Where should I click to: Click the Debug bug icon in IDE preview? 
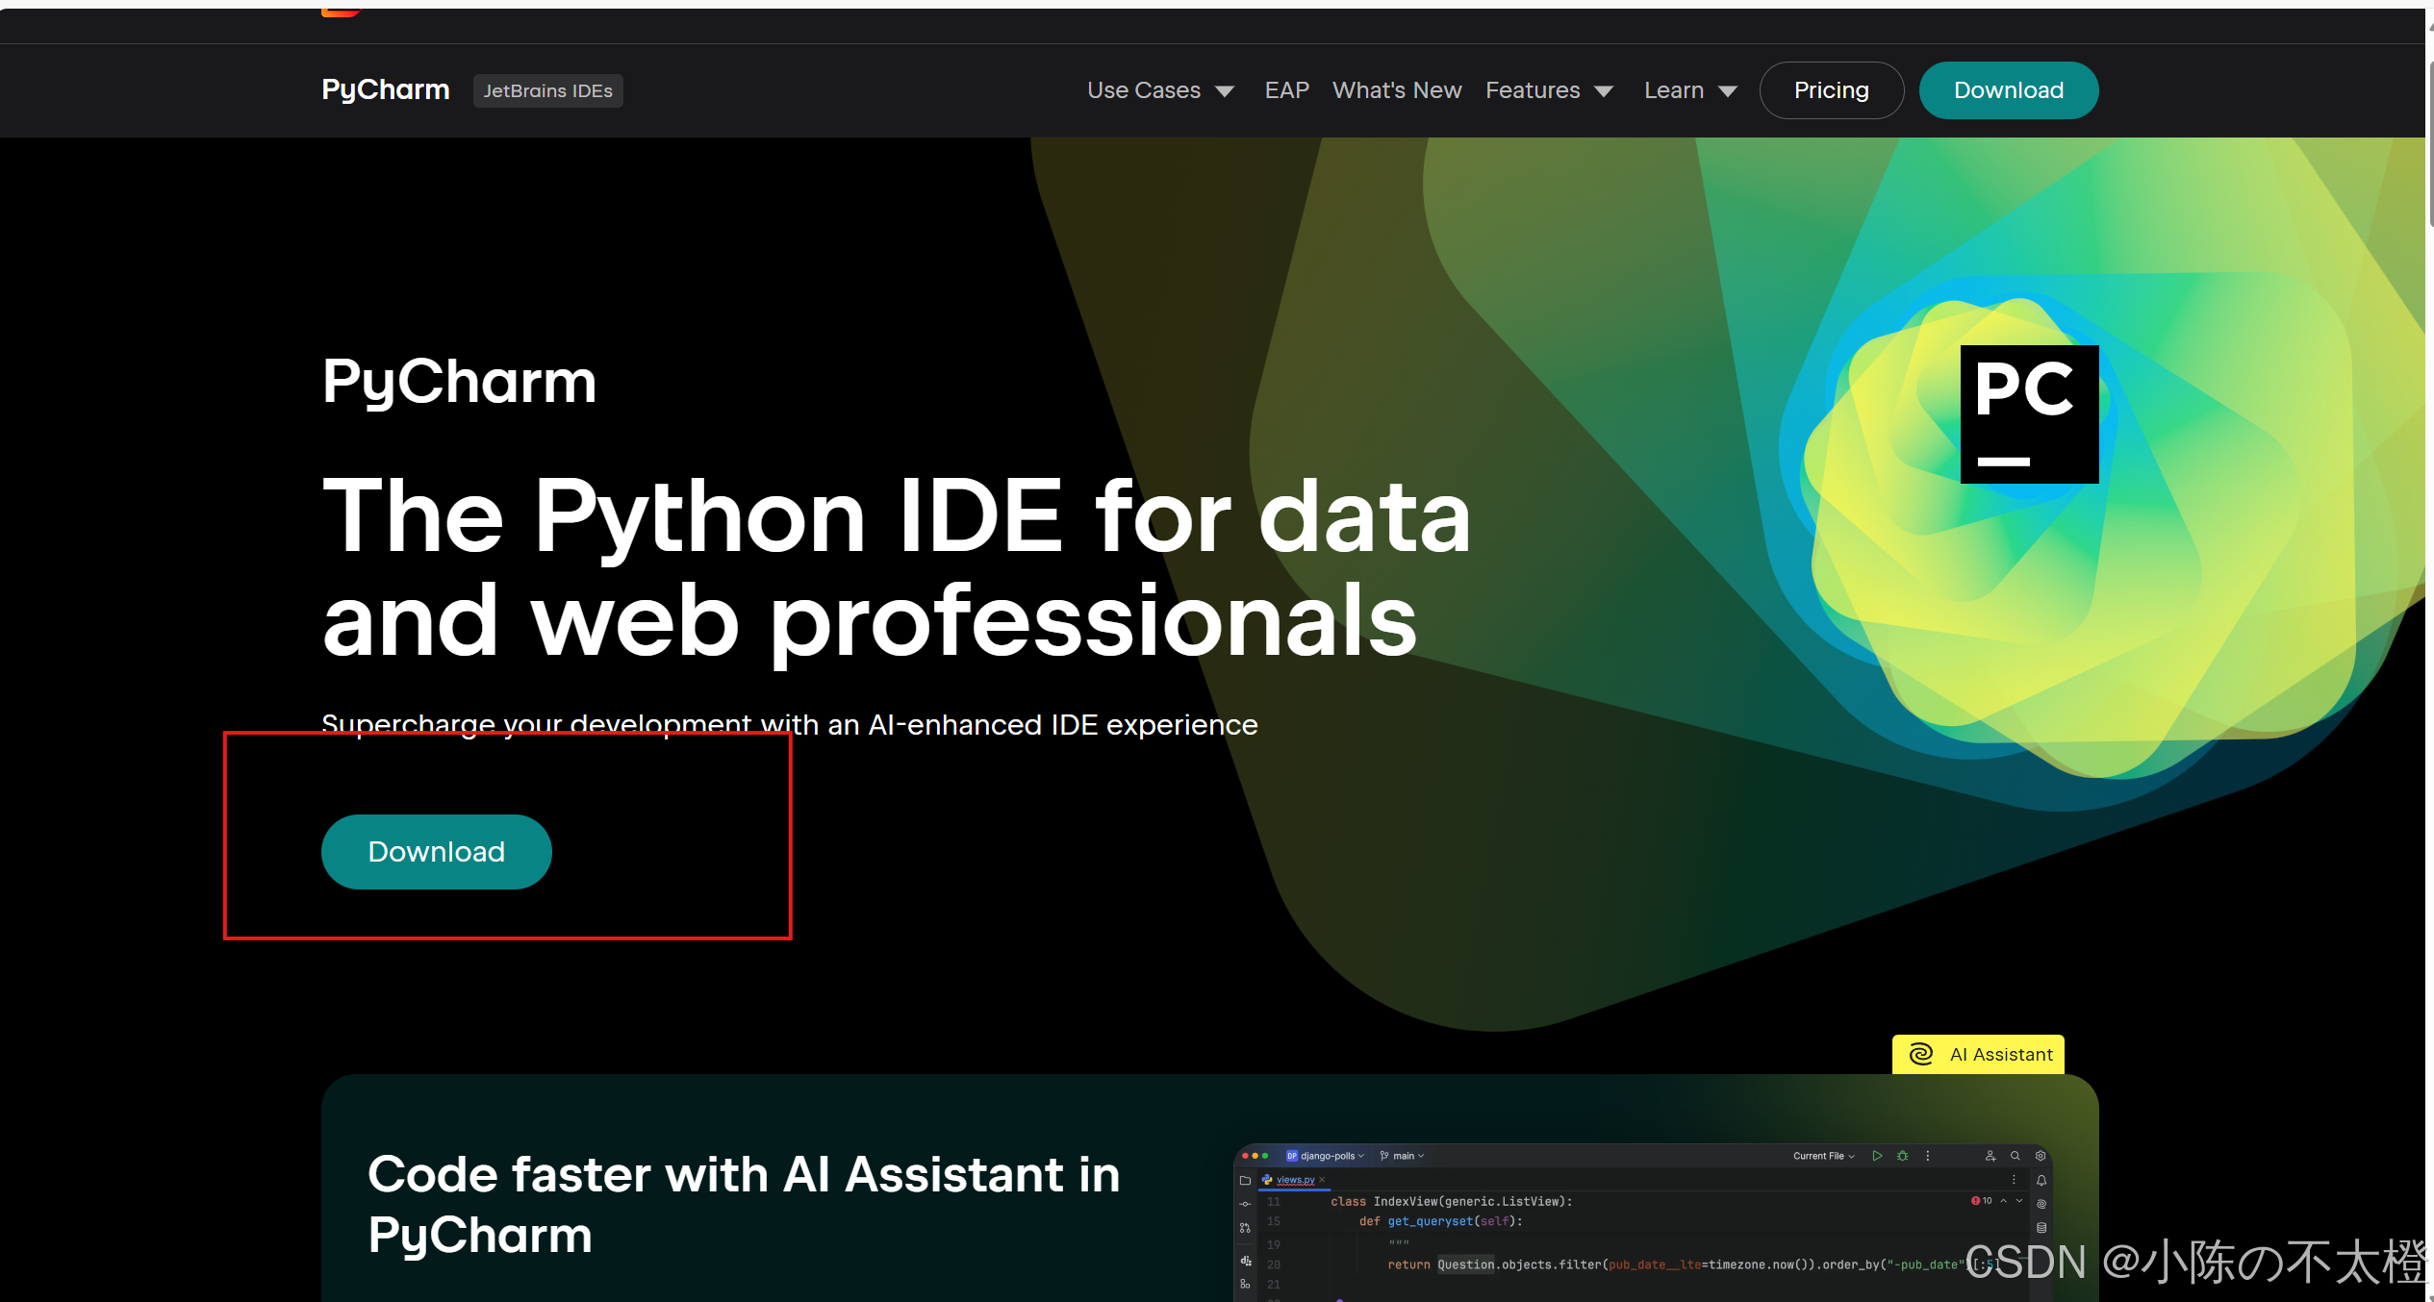pos(1902,1156)
